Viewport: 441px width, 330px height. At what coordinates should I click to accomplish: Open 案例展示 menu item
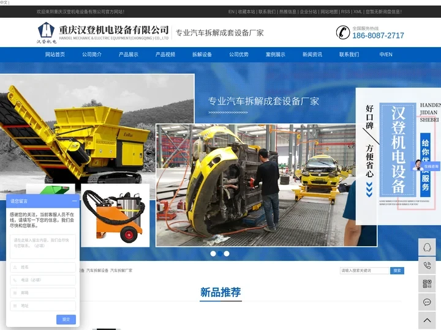click(276, 54)
